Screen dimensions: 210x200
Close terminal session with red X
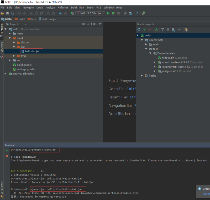(7, 156)
